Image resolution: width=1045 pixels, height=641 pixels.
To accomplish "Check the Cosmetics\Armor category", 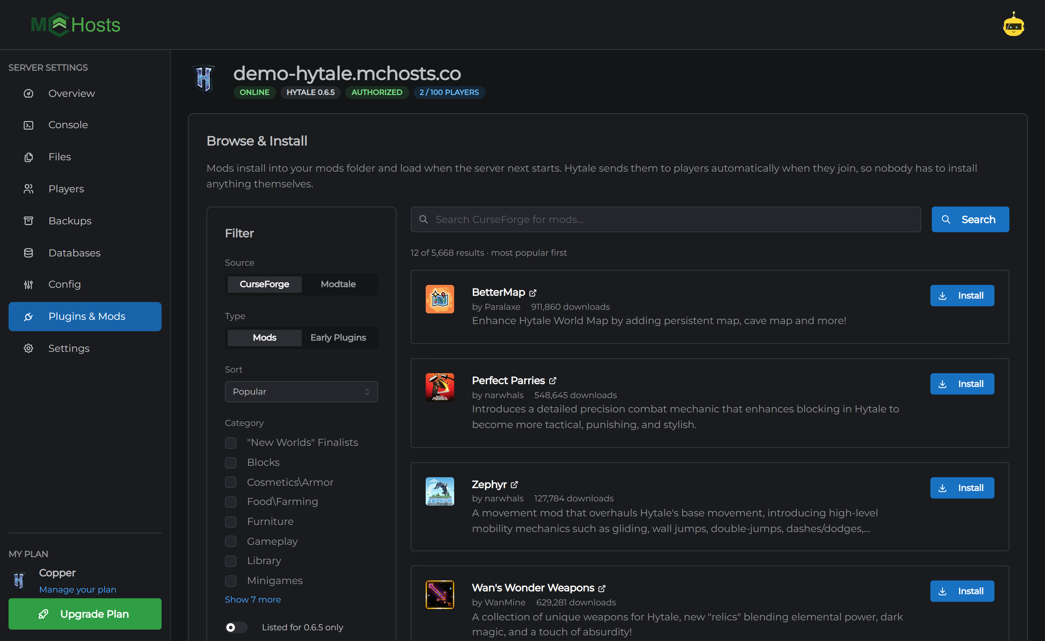I will coord(231,482).
